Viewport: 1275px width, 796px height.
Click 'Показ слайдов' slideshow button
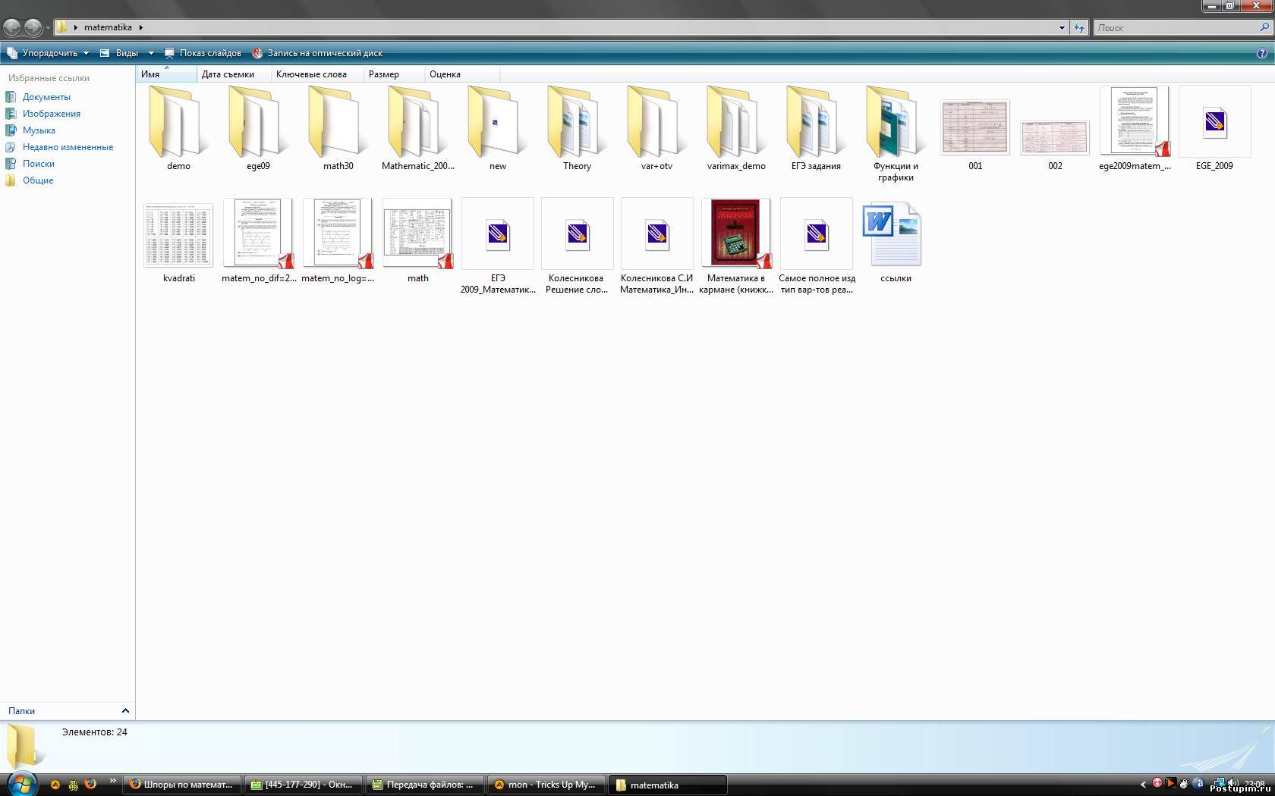203,53
